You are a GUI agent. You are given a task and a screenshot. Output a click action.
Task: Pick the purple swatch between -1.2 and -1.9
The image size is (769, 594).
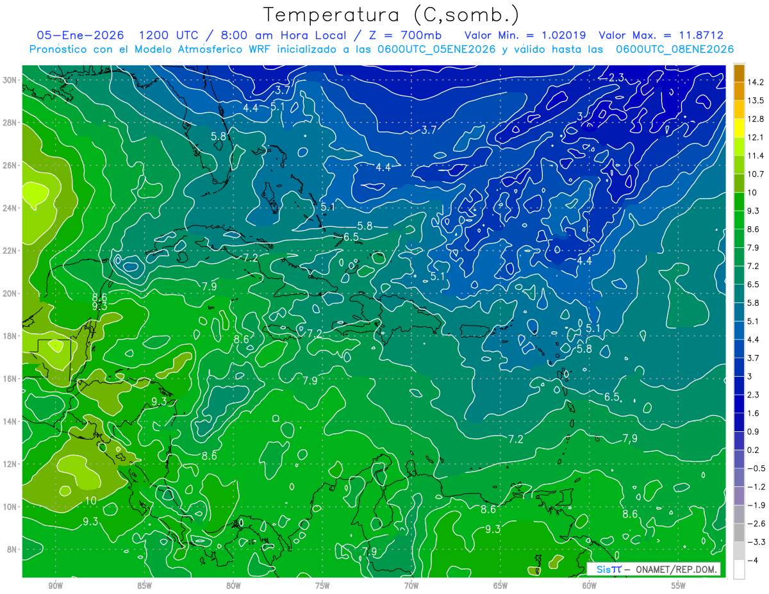click(739, 496)
